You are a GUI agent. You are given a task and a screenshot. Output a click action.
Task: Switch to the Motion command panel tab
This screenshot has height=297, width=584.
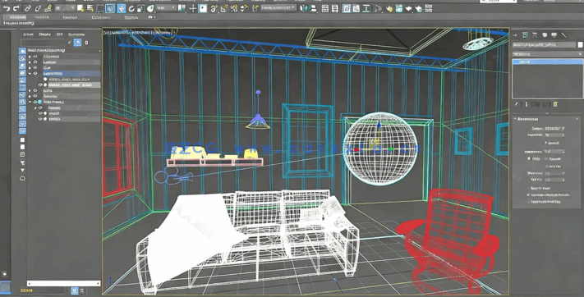(x=545, y=35)
